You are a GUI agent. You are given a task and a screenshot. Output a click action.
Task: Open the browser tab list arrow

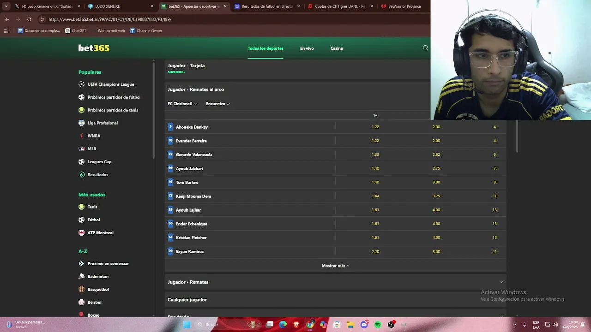point(6,6)
